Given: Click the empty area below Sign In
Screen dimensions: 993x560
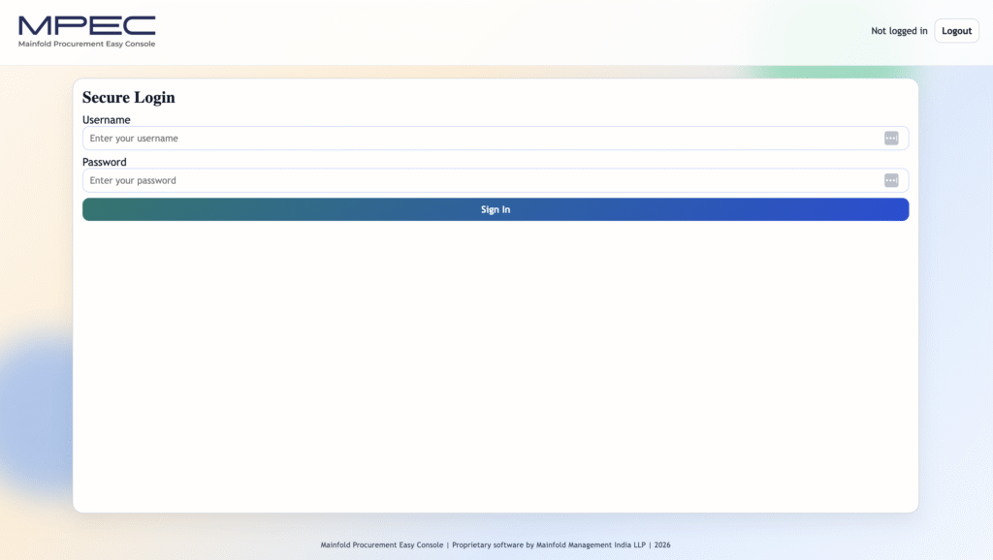Looking at the screenshot, I should 495,368.
